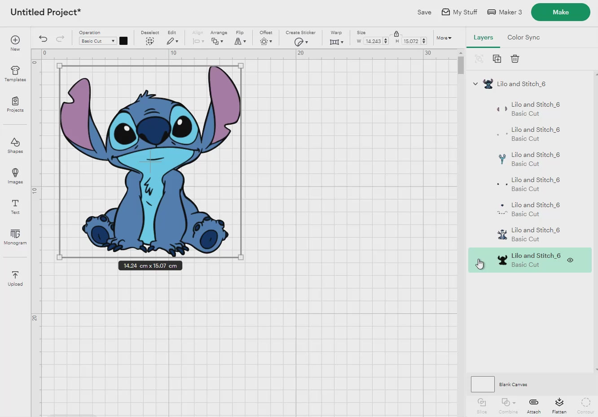Select the purple ears layer

530,109
